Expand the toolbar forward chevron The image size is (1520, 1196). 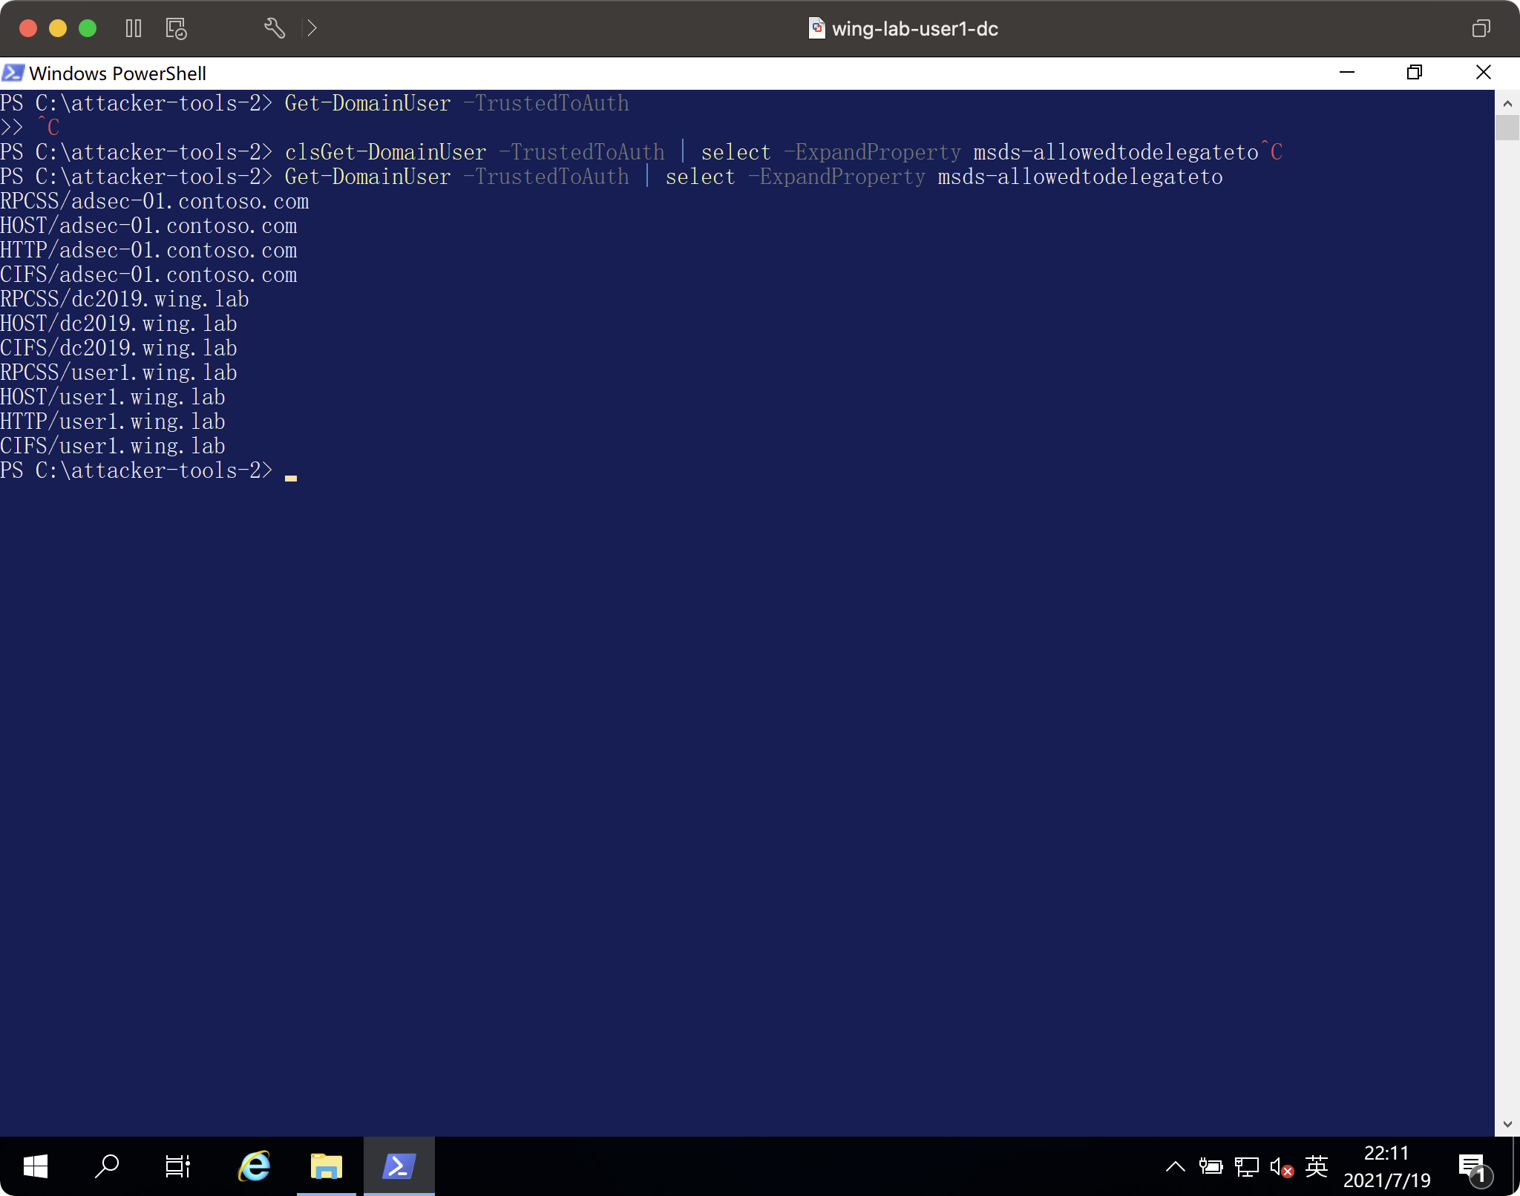[x=312, y=28]
